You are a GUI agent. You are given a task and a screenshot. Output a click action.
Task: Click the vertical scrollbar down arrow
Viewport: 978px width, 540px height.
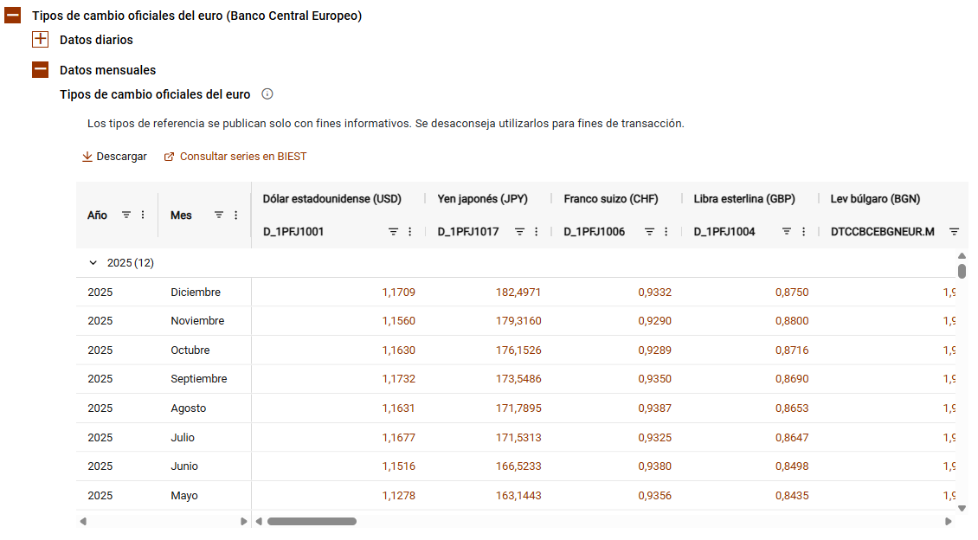[962, 509]
